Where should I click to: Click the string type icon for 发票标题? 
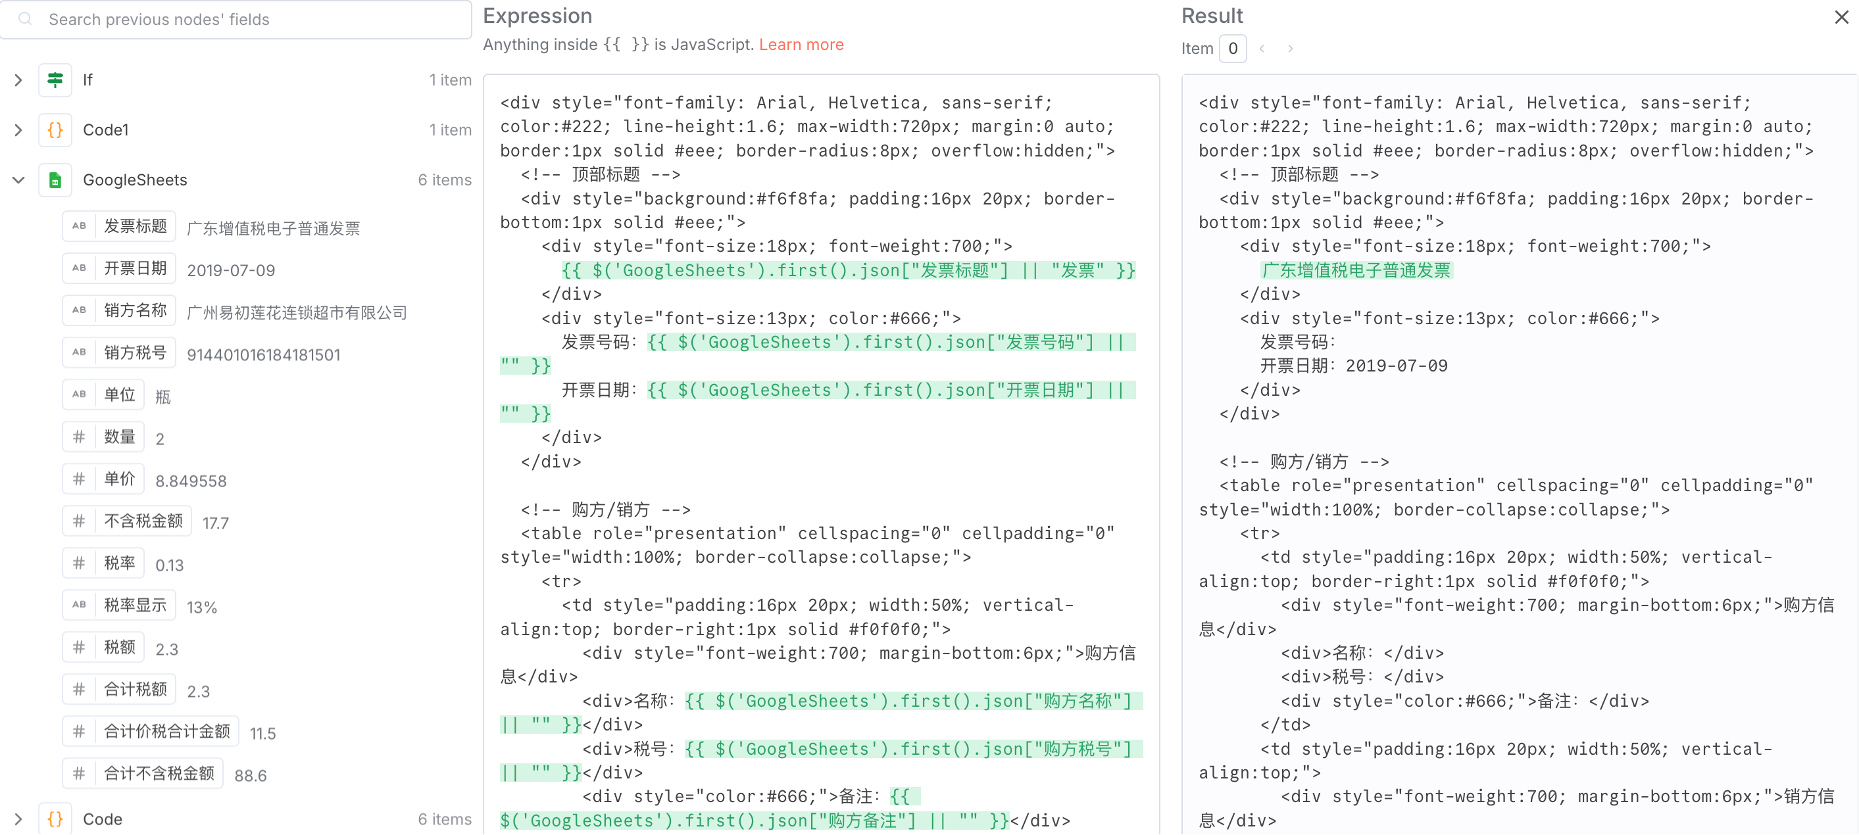coord(80,226)
